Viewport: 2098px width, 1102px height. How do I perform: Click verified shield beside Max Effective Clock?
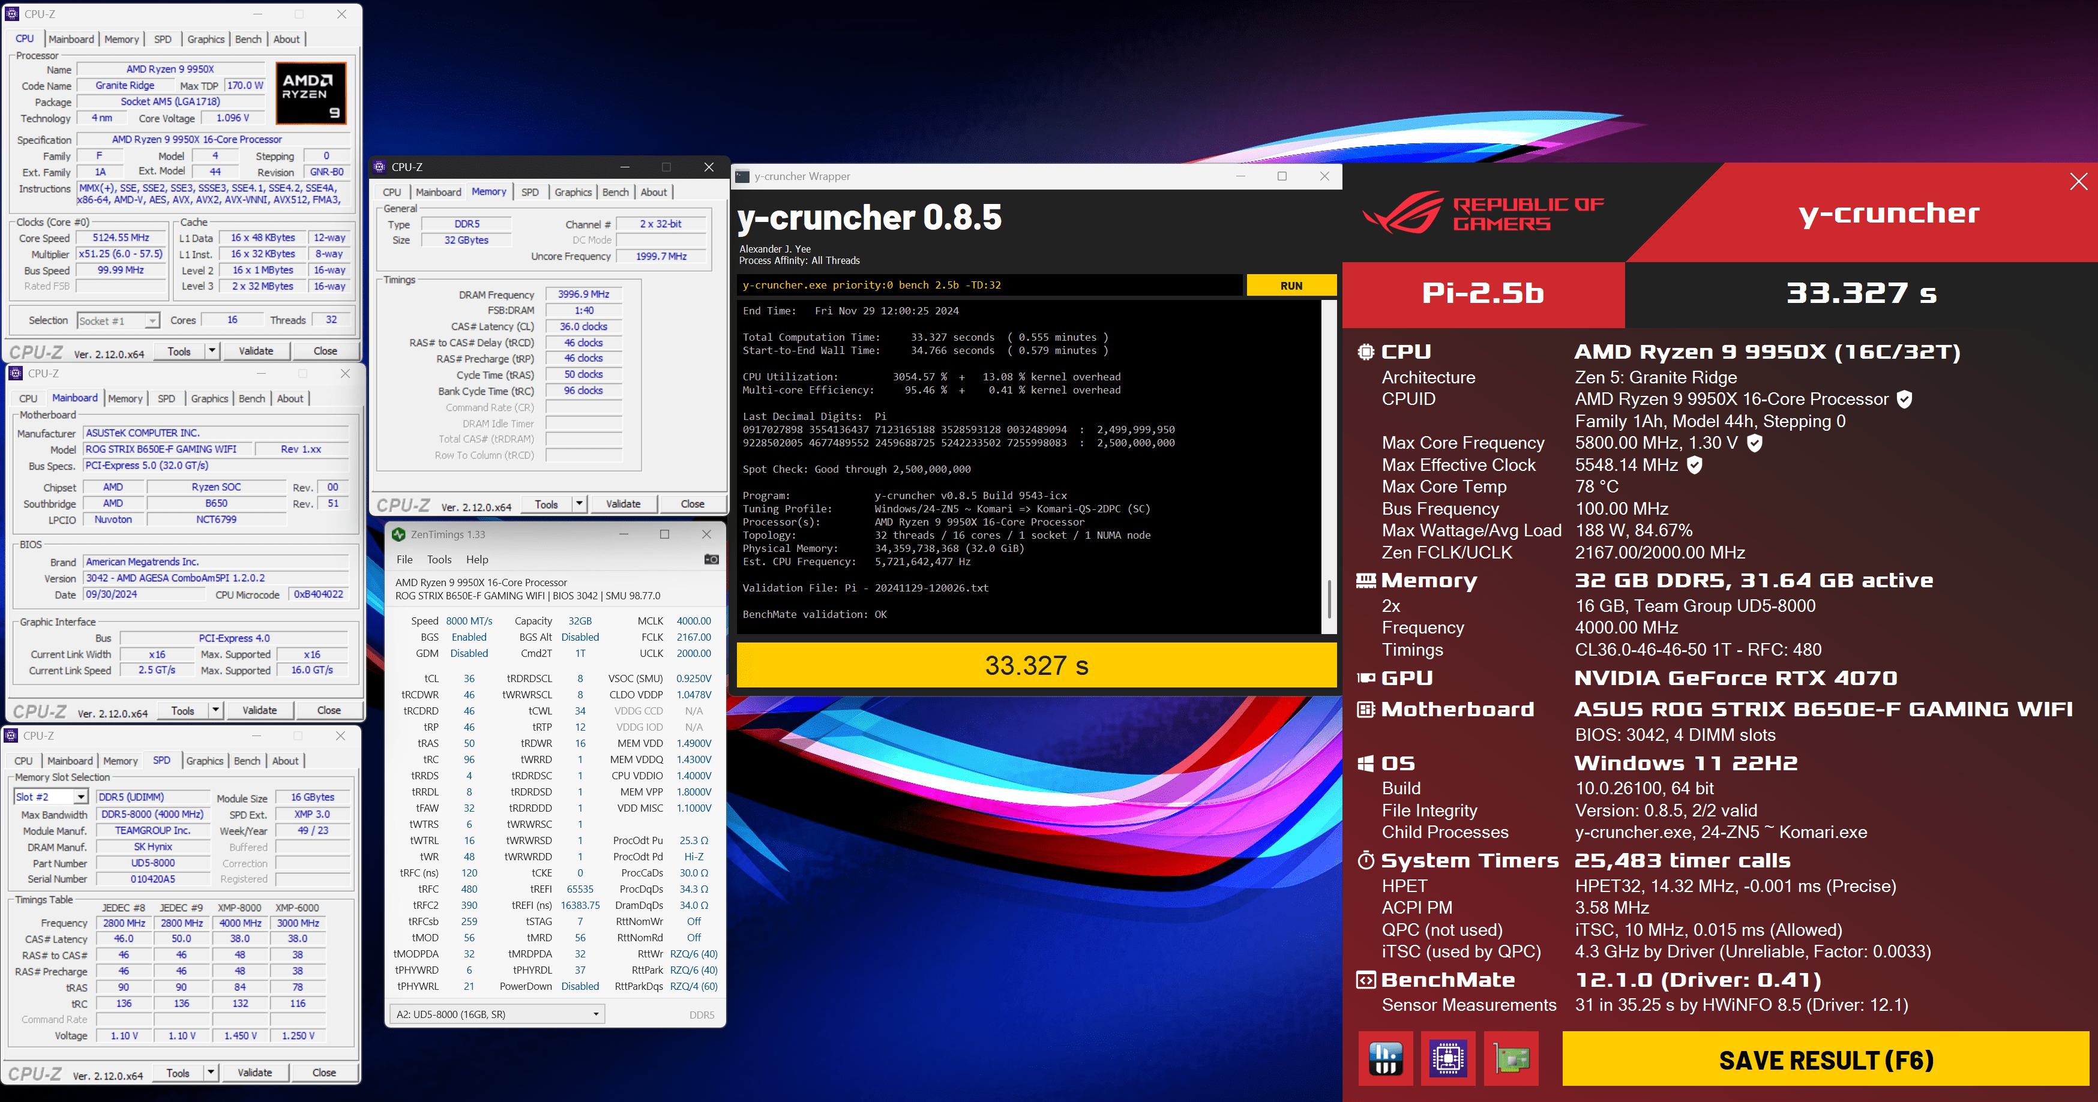coord(1694,466)
